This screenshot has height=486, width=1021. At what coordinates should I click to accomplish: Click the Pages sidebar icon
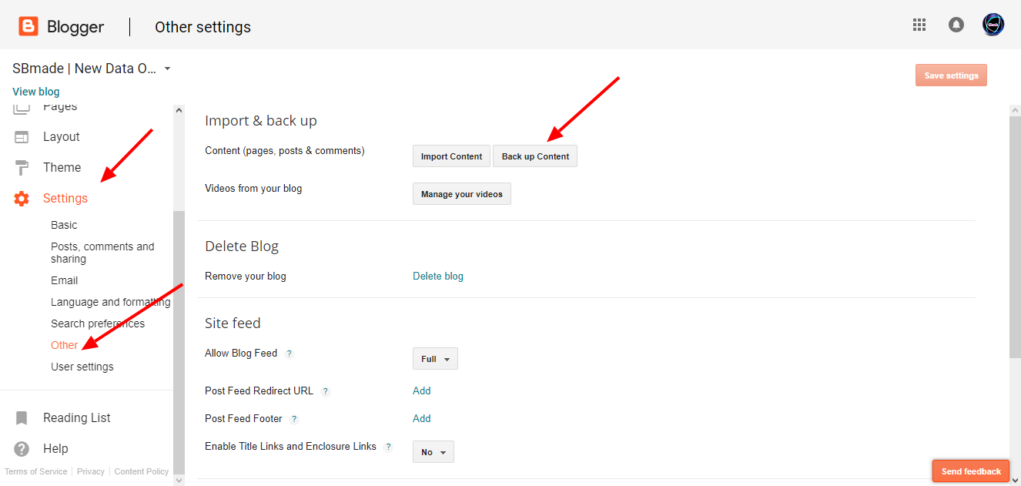pos(21,106)
